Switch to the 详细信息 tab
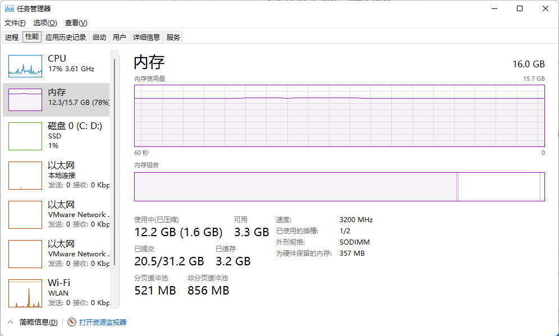The height and width of the screenshot is (336, 559). 146,38
